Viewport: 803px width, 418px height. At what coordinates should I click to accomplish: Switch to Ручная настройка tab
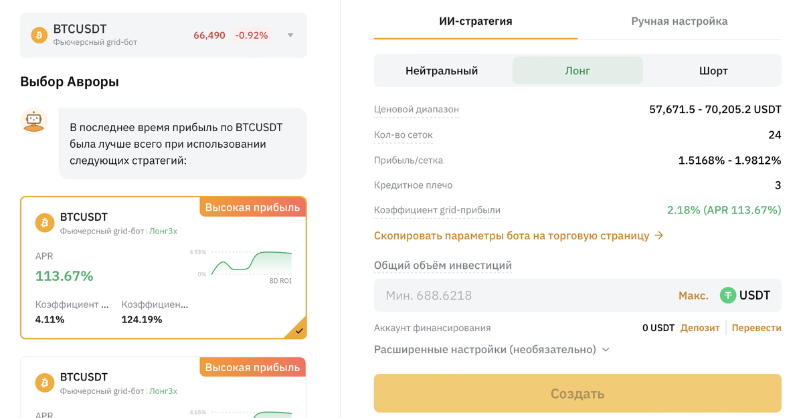(x=679, y=21)
